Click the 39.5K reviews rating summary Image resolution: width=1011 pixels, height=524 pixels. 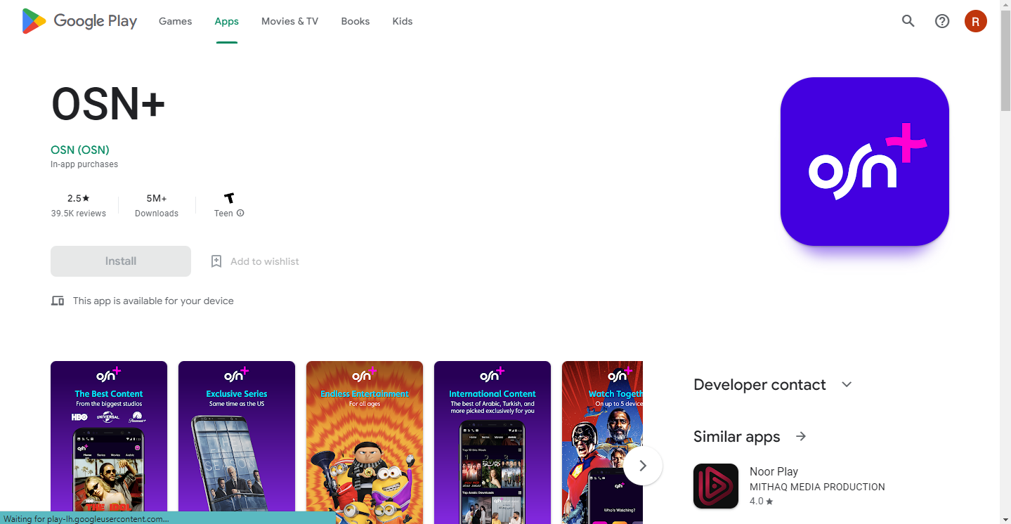pos(79,205)
